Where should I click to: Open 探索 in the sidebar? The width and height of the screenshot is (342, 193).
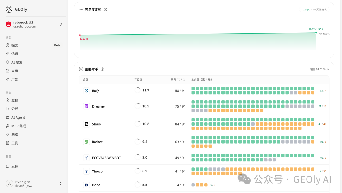click(x=33, y=45)
